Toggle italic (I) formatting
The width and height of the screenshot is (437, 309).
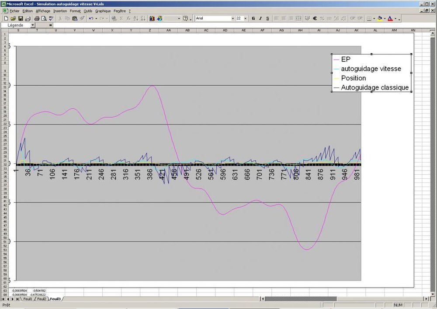point(260,18)
